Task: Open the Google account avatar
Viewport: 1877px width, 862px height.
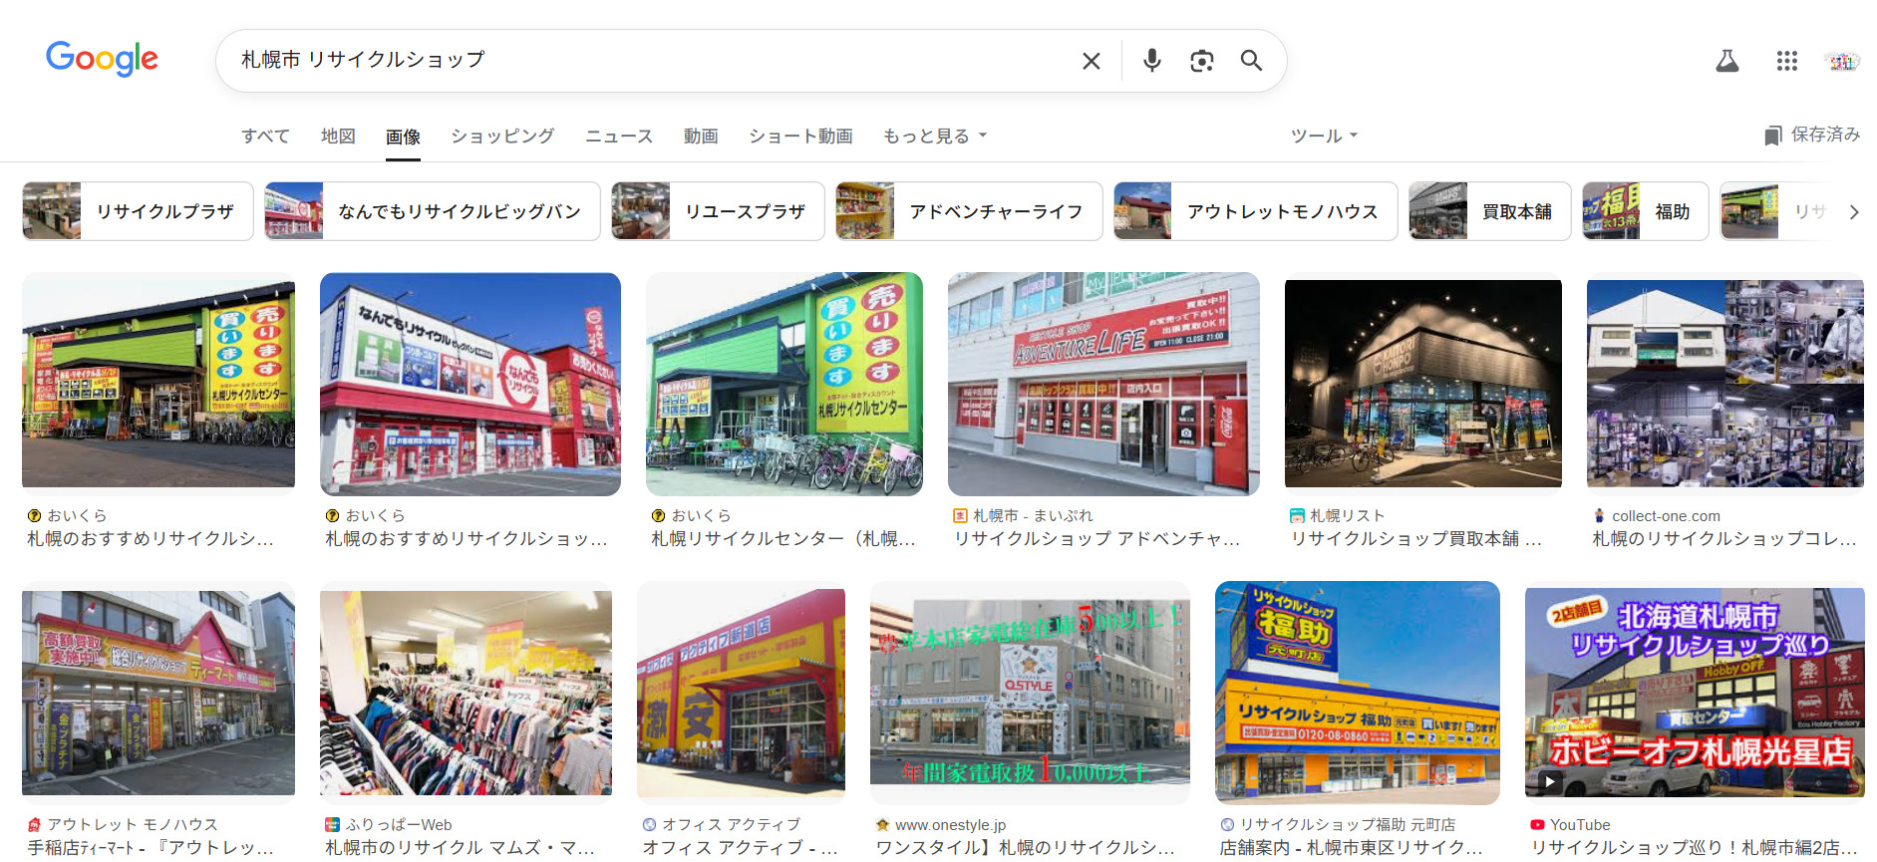Action: coord(1841,61)
